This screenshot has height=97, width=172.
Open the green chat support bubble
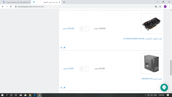(x=164, y=88)
